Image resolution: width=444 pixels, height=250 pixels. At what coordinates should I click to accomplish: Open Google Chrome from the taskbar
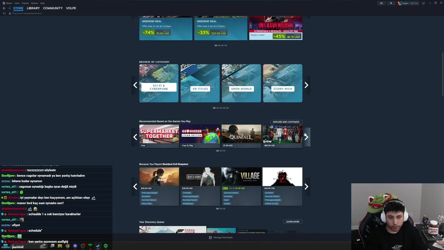(67, 246)
